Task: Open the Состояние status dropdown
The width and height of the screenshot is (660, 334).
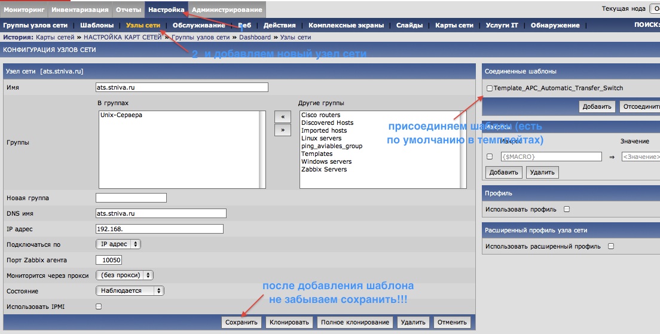Action: click(130, 291)
